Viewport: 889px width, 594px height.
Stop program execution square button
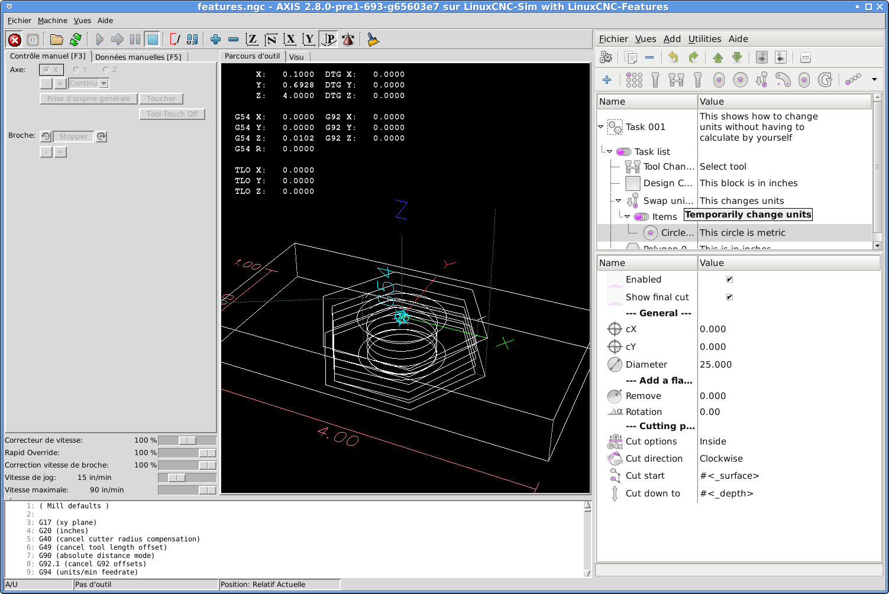click(153, 40)
